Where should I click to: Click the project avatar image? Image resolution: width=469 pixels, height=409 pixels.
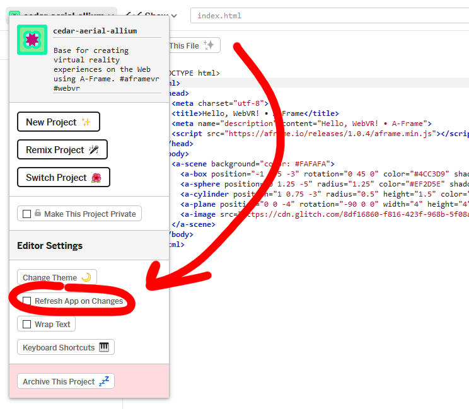32,40
